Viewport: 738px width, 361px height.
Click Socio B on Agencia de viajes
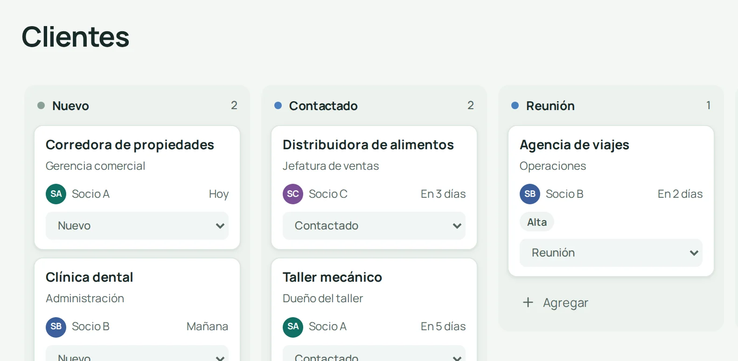coord(564,194)
